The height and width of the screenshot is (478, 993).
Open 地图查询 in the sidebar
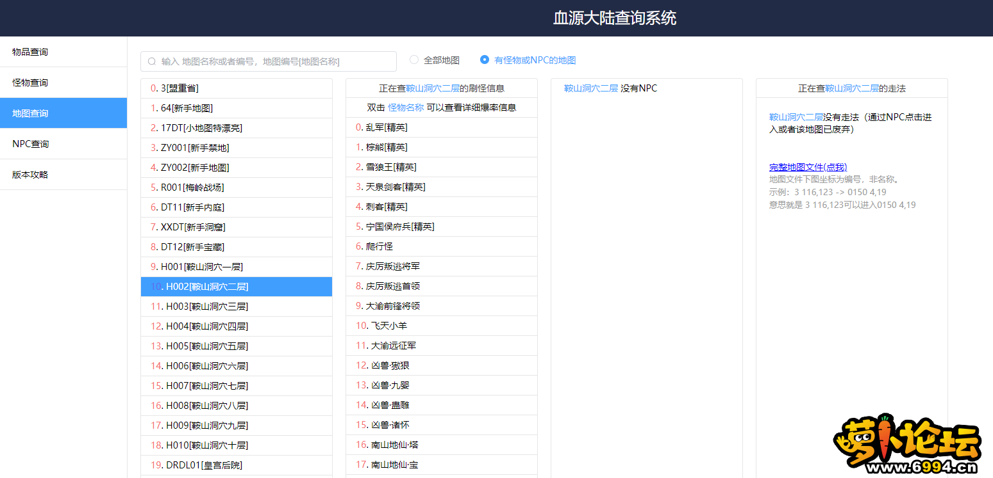(63, 113)
